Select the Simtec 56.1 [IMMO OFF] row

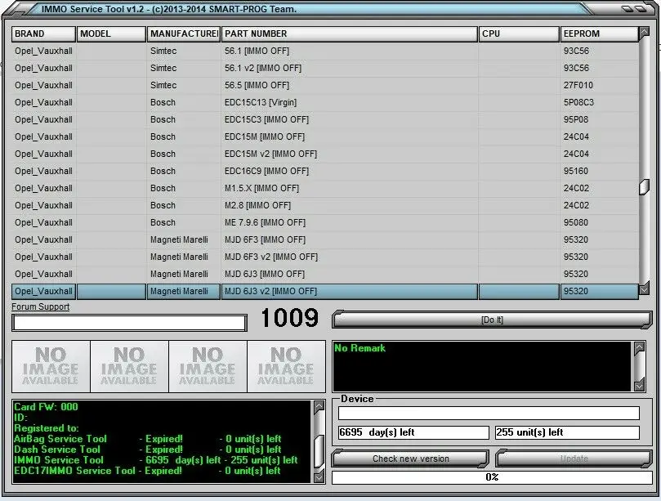tap(325, 51)
